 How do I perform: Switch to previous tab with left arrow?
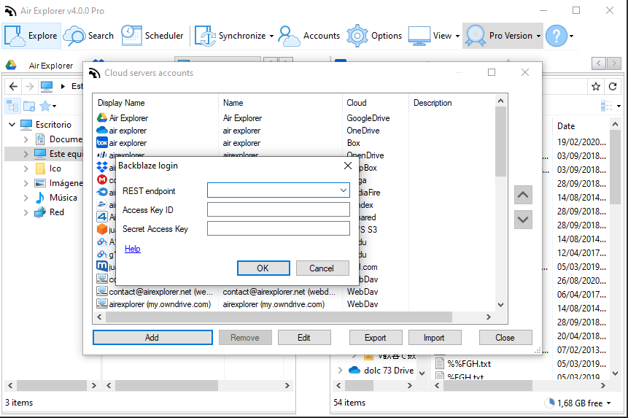[598, 63]
